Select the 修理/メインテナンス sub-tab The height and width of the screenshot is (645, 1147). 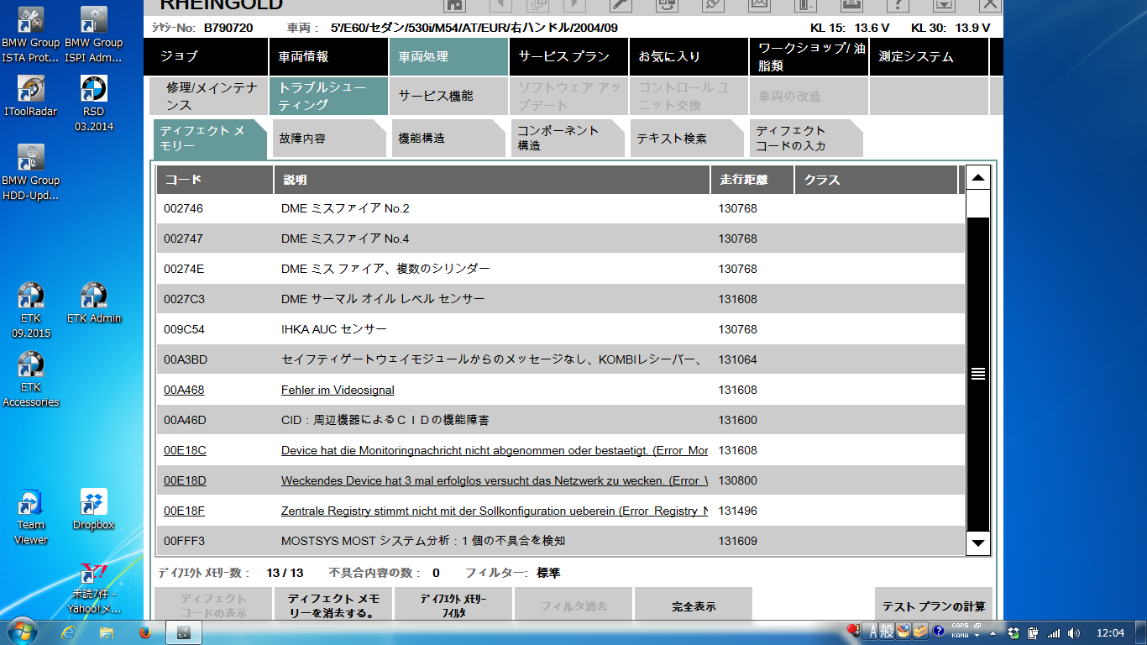(x=208, y=96)
